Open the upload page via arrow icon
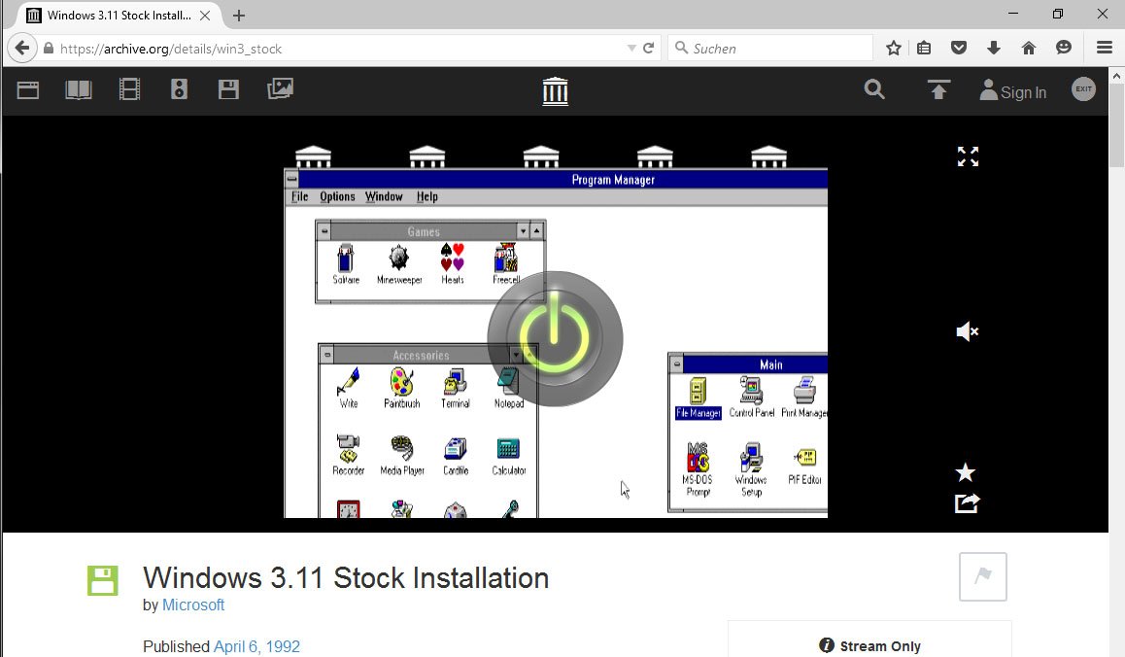Image resolution: width=1125 pixels, height=657 pixels. (937, 89)
